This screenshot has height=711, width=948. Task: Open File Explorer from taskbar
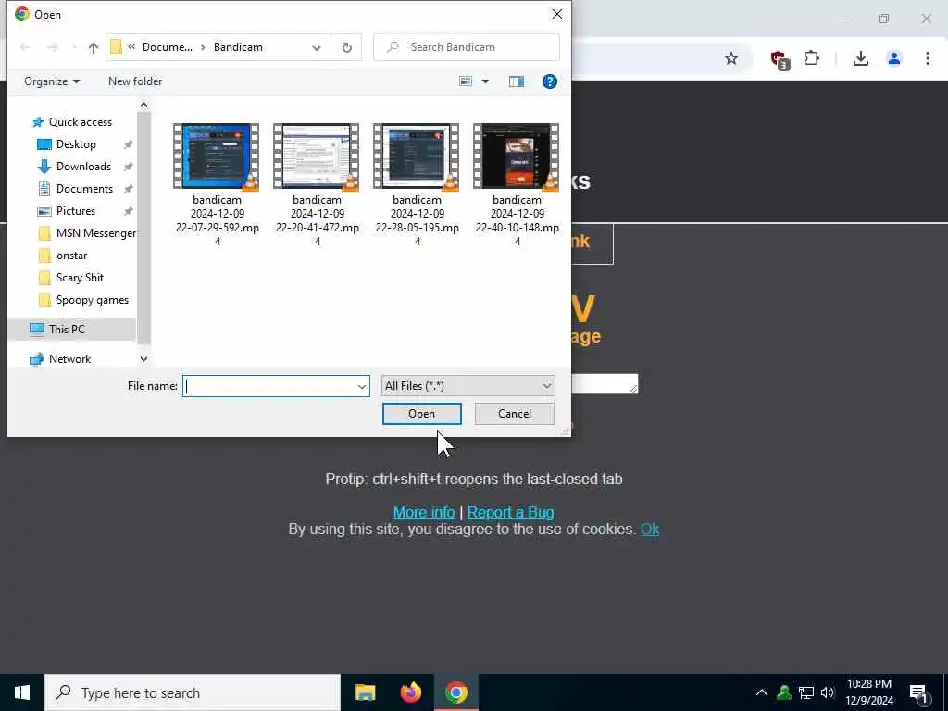pos(365,692)
